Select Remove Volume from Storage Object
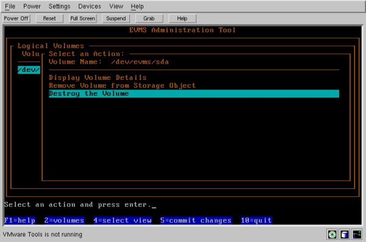The width and height of the screenshot is (366, 242). [122, 85]
